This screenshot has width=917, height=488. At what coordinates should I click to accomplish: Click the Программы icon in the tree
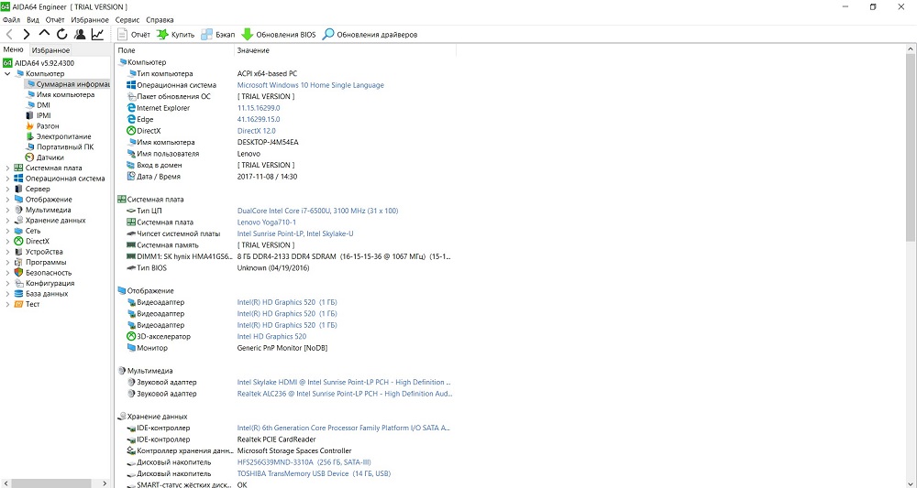[18, 263]
